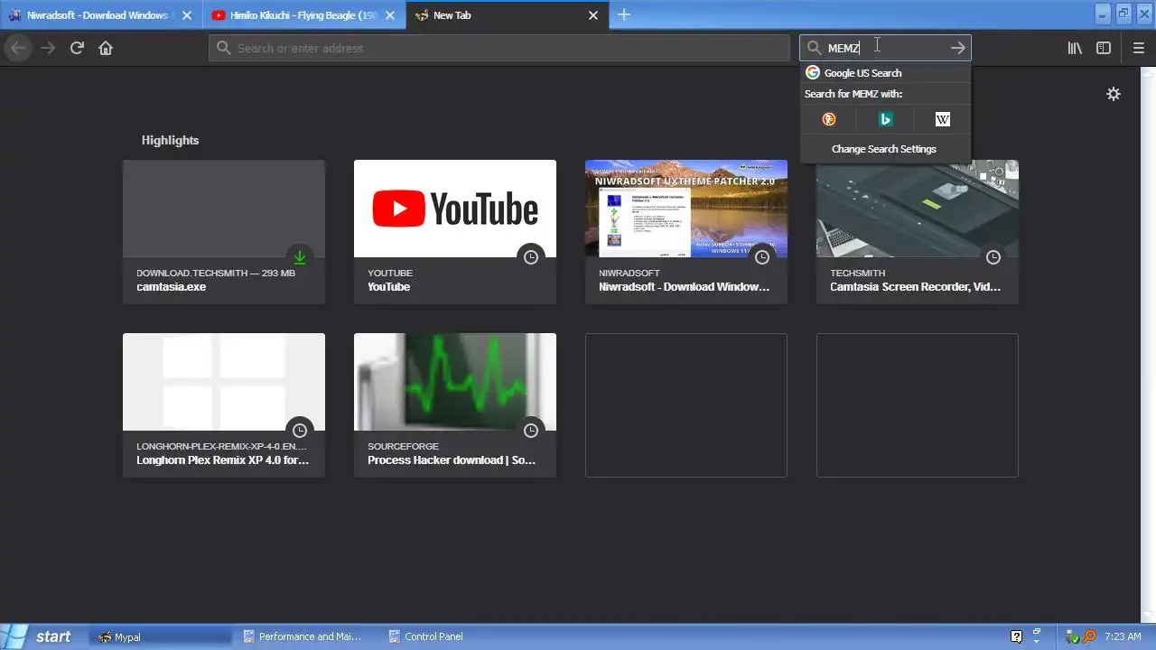
Task: Click safely remove hardware tray icon
Action: pyautogui.click(x=1074, y=636)
